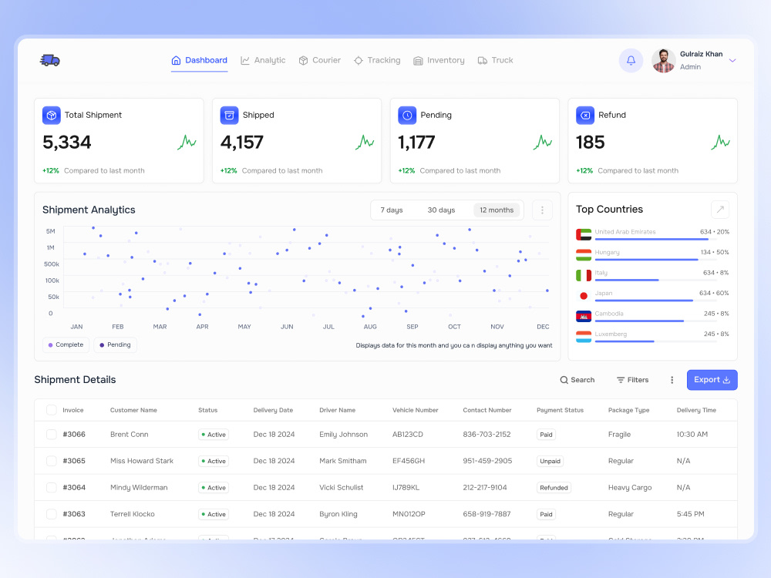771x578 pixels.
Task: Click Active status badge for #3066
Action: (x=214, y=435)
